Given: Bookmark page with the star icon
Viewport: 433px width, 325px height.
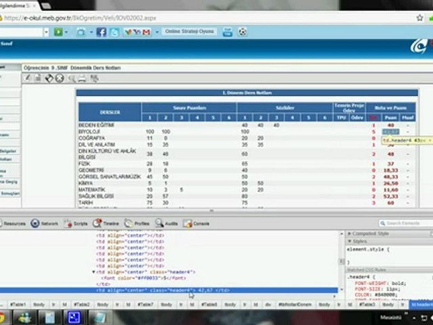Looking at the screenshot, I should click(x=419, y=18).
